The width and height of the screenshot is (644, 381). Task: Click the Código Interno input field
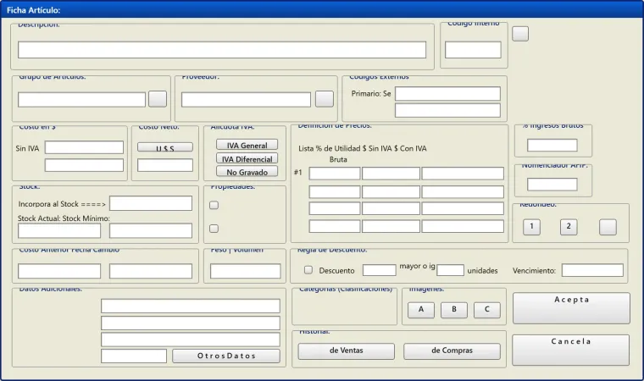(x=473, y=50)
